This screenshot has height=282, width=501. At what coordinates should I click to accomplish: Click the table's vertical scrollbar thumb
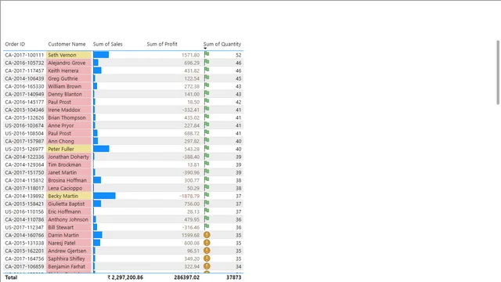pos(498,72)
